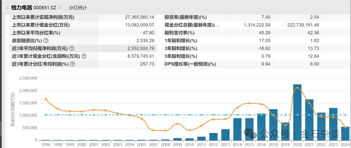Select 股利支付率(%) label
The height and width of the screenshot is (148, 351).
point(179,33)
